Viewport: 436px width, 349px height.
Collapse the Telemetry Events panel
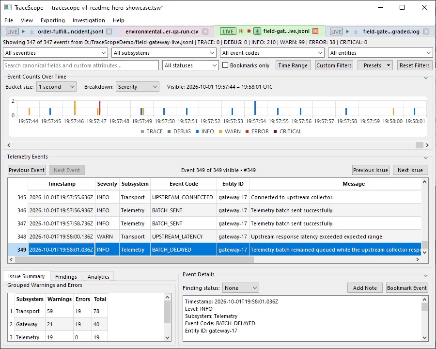coord(426,158)
